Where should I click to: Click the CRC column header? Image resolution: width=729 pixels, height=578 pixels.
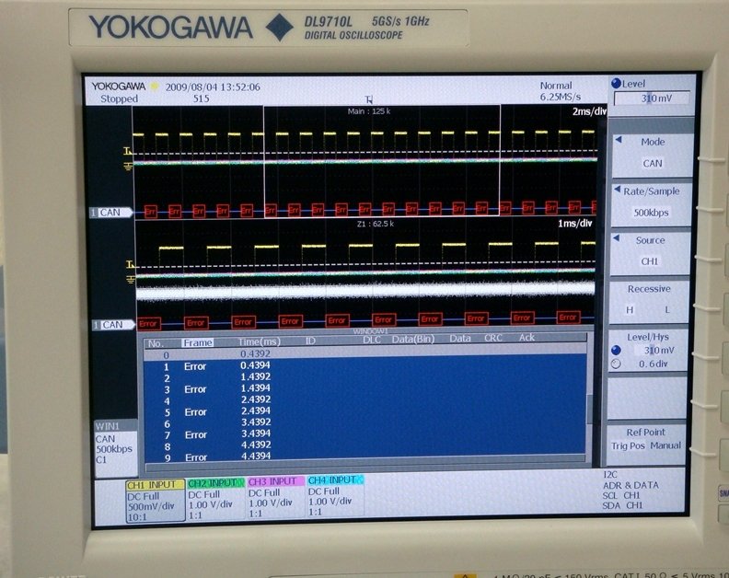(493, 338)
